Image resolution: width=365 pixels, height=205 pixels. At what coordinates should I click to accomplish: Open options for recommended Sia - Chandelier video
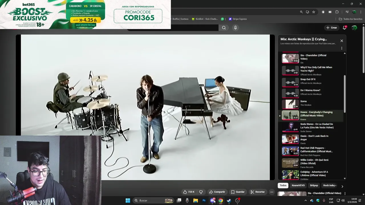coord(345,194)
